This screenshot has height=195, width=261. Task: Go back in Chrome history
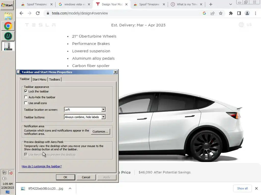tap(21, 13)
